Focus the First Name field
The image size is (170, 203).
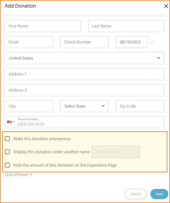43,26
